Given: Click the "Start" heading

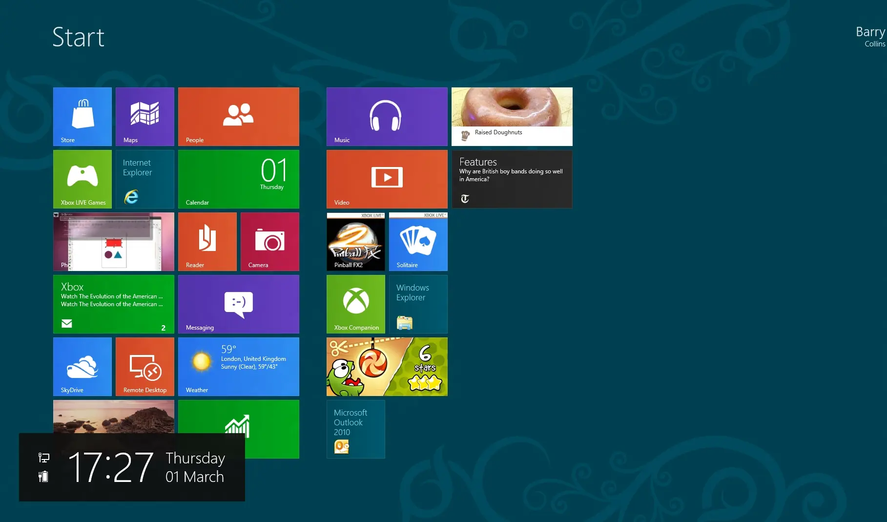Looking at the screenshot, I should (x=79, y=37).
